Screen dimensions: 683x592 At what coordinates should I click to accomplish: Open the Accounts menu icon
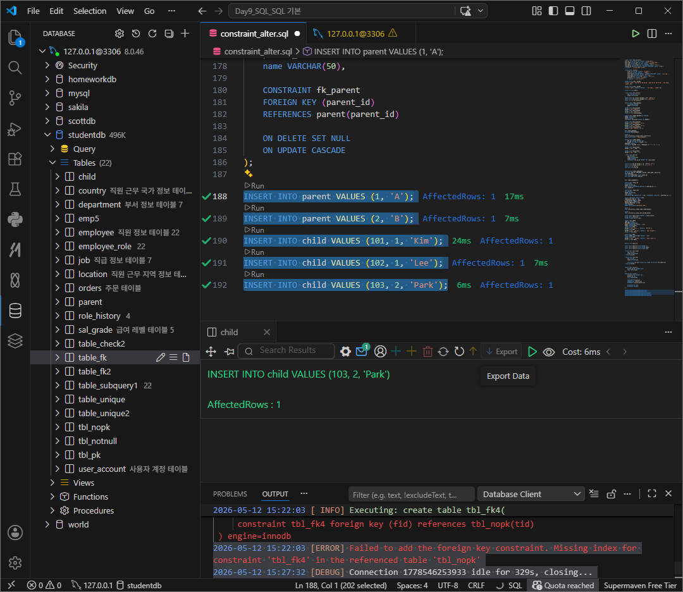point(15,533)
